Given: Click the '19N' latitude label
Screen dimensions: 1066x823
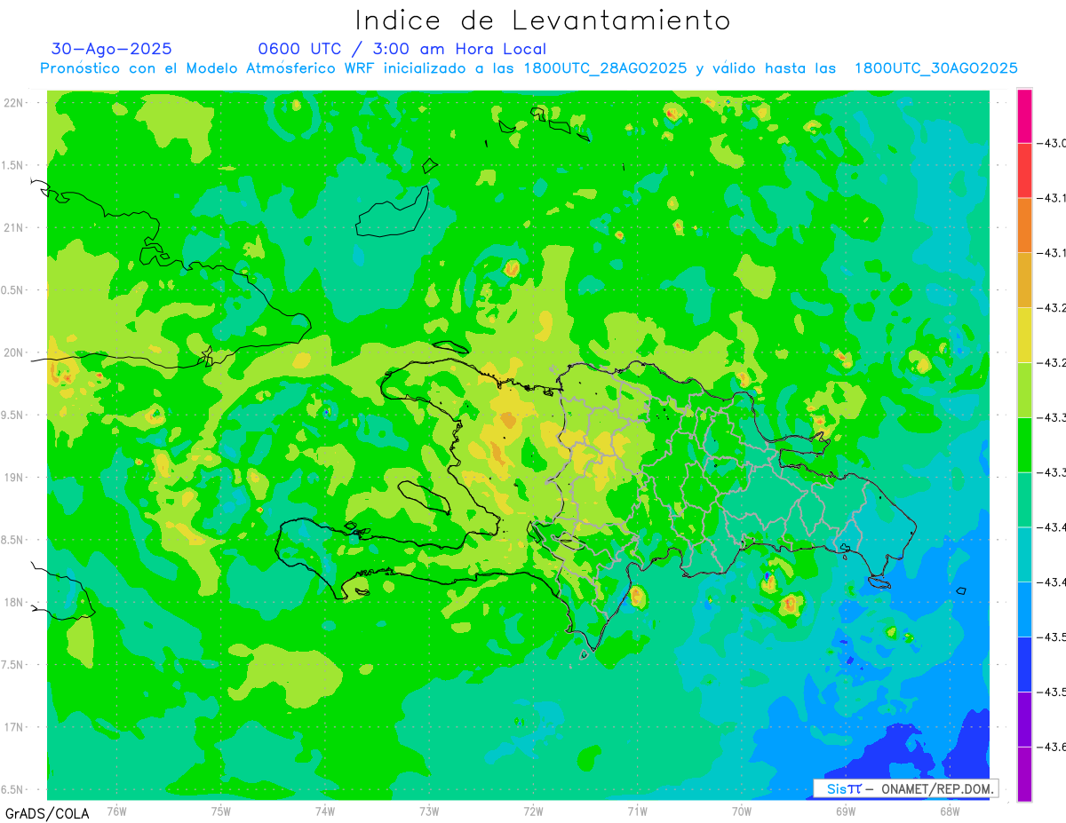Looking at the screenshot, I should [15, 477].
